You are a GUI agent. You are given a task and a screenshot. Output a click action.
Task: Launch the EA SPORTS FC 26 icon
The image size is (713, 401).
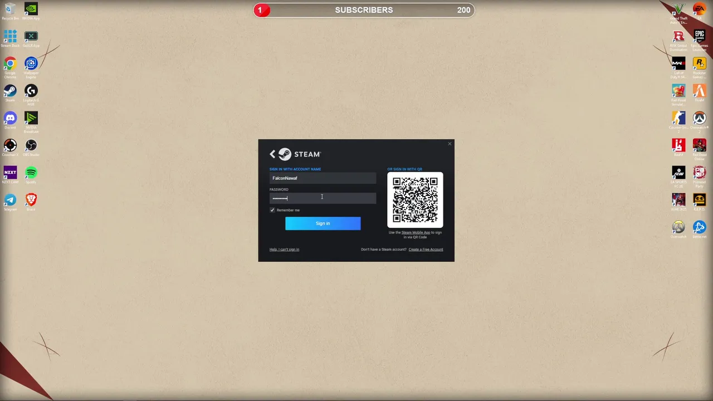[x=678, y=176]
